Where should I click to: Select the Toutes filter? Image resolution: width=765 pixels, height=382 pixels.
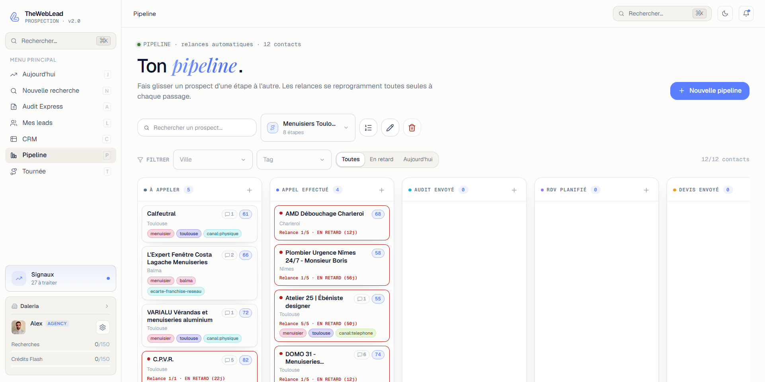[351, 160]
